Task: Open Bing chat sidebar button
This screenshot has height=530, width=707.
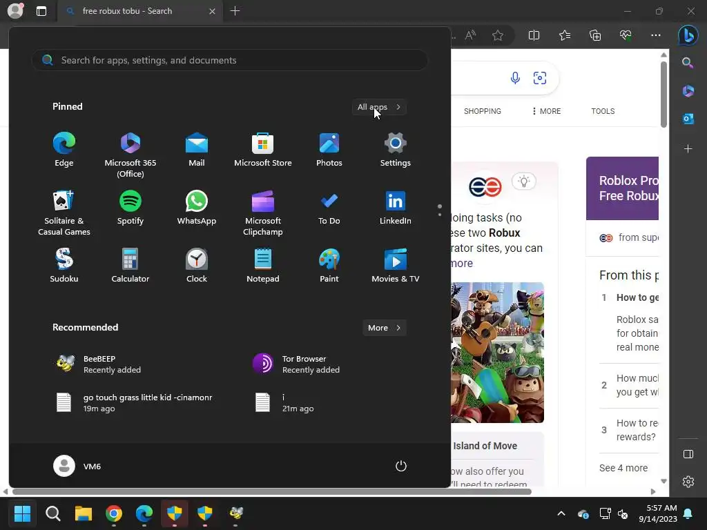Action: point(688,36)
